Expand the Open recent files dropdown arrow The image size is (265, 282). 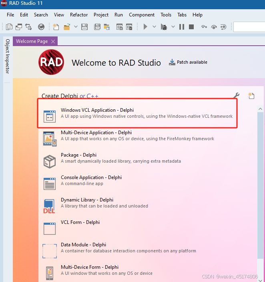[76, 27]
